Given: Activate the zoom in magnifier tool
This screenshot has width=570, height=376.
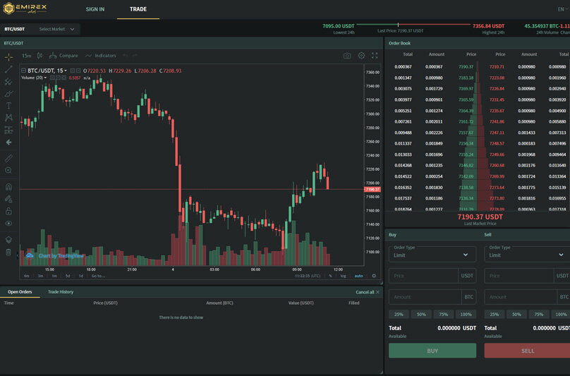Looking at the screenshot, I should pos(8,170).
